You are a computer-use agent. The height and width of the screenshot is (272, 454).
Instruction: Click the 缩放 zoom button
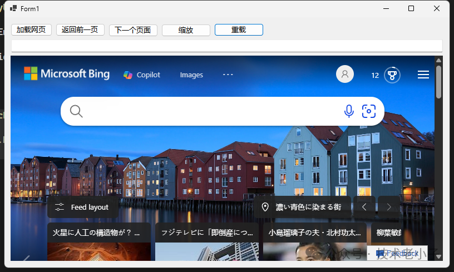186,30
